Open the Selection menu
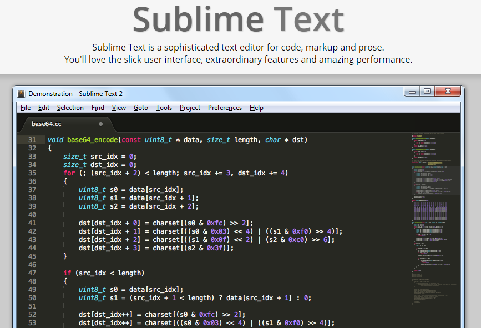481x328 pixels. tap(70, 108)
